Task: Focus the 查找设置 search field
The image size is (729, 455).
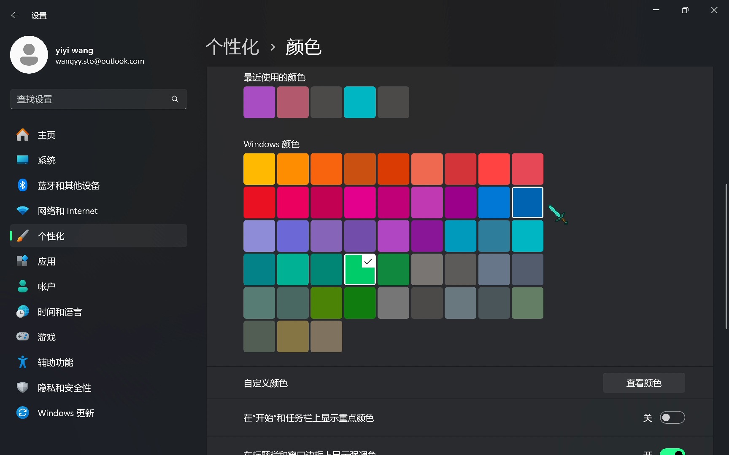Action: pyautogui.click(x=99, y=99)
